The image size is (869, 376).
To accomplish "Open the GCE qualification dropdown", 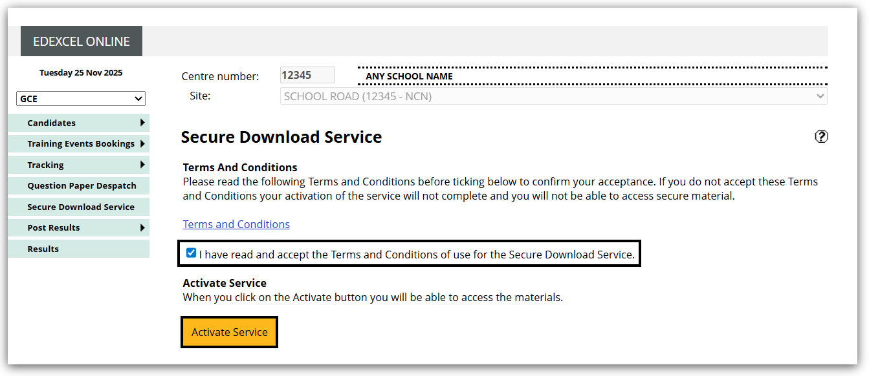I will (x=81, y=99).
